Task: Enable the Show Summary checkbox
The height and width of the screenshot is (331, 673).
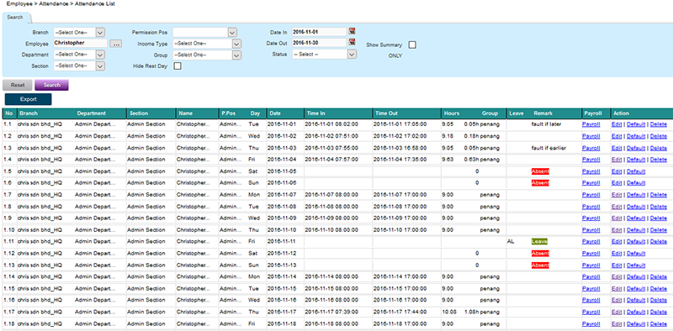Action: [x=412, y=45]
